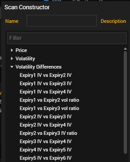Click the Name input field
This screenshot has width=130, height=162.
(62, 21)
